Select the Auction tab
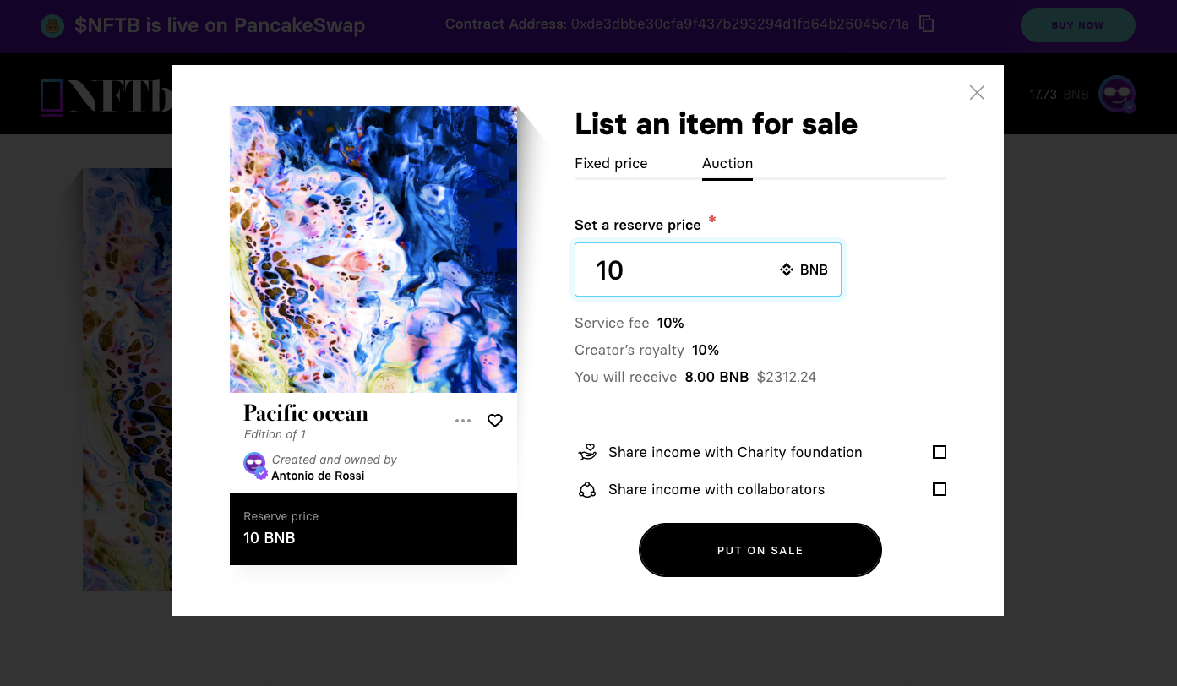The height and width of the screenshot is (686, 1177). [x=727, y=163]
